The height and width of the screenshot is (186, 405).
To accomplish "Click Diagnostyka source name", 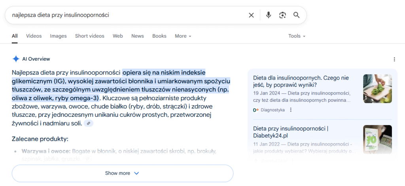I will 273,110.
